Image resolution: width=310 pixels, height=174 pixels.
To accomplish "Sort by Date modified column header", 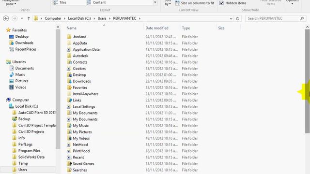I will tap(157, 28).
